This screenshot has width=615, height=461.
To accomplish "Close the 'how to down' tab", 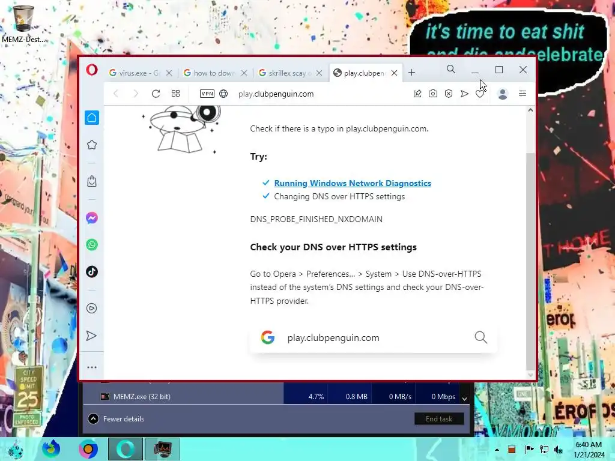I will [244, 73].
